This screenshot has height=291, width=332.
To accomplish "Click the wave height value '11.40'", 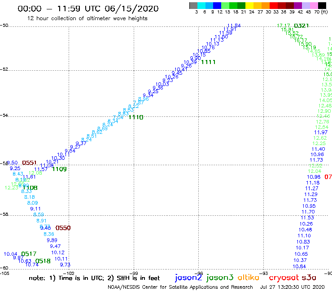I will pos(318,149).
